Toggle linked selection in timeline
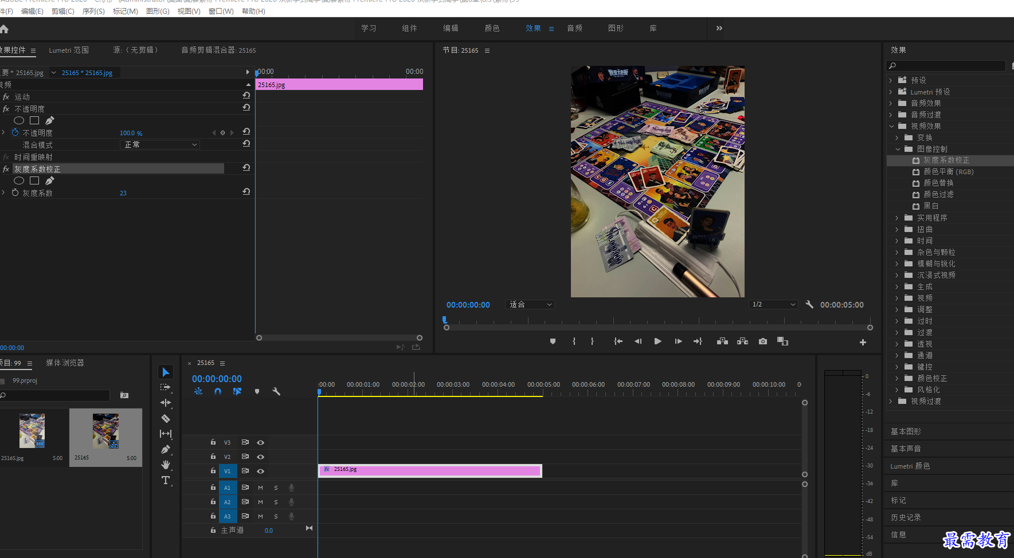Image resolution: width=1014 pixels, height=558 pixels. click(237, 392)
